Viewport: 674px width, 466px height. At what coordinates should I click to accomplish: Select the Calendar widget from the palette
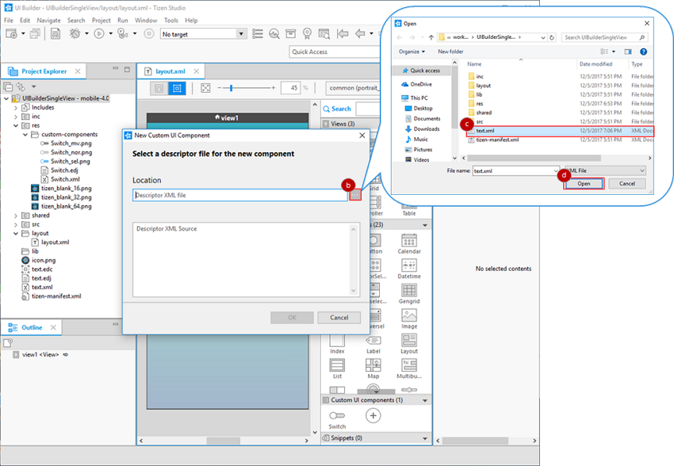tap(410, 243)
